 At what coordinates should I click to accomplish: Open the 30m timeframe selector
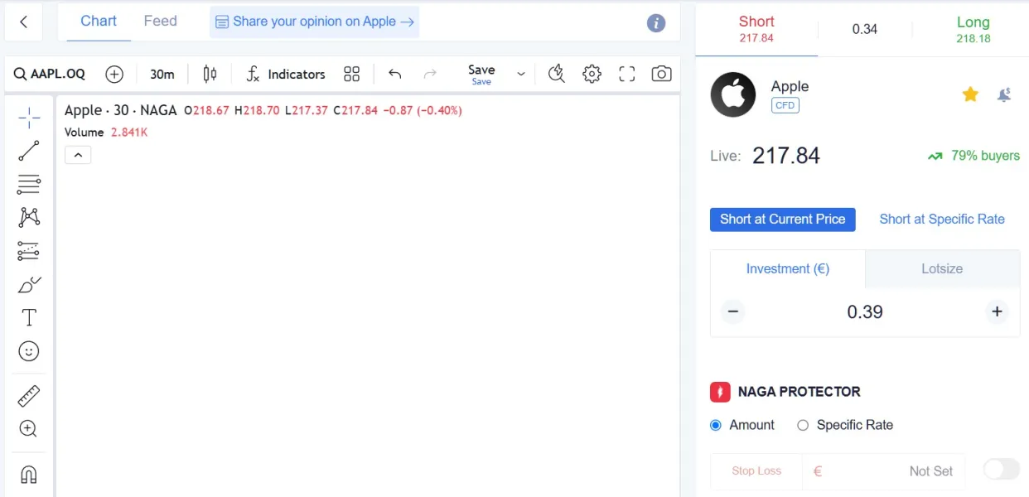point(162,74)
